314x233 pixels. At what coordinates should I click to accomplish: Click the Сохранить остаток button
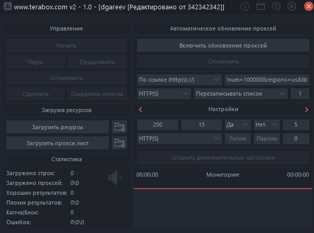click(97, 94)
